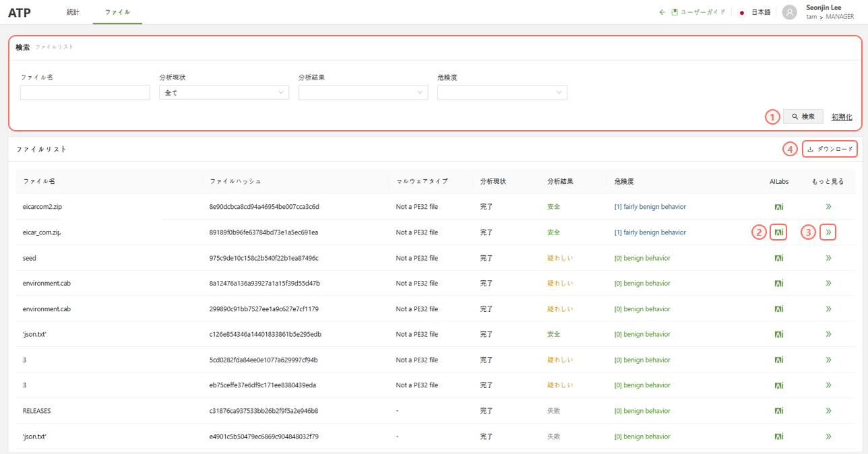This screenshot has width=868, height=454.
Task: Click the 初期化 reset link
Action: tap(842, 117)
